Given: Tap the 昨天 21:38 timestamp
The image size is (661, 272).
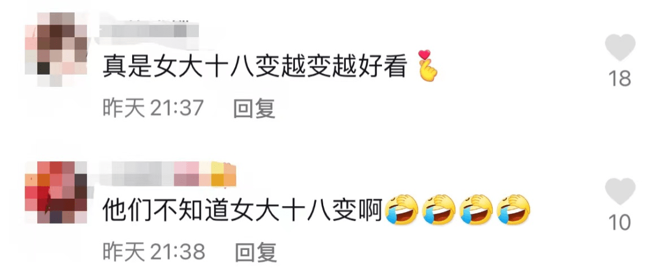Looking at the screenshot, I should pos(154,252).
